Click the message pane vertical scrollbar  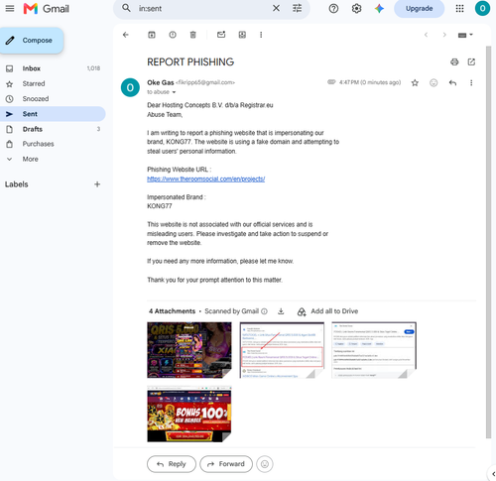pyautogui.click(x=488, y=242)
